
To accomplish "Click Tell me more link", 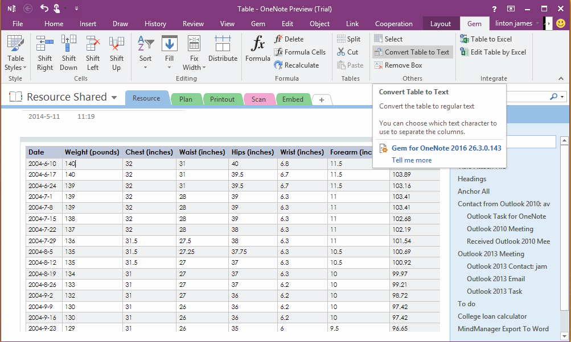I will point(412,160).
